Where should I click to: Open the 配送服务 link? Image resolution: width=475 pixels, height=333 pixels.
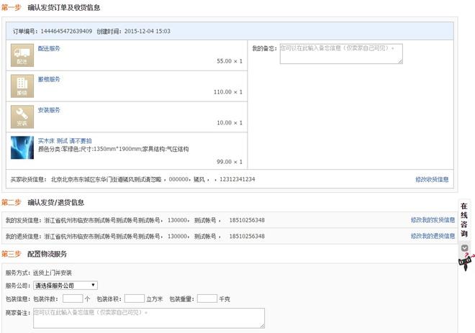(49, 48)
